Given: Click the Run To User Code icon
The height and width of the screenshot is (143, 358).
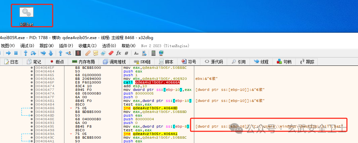Looking at the screenshot, I should pos(68,53).
